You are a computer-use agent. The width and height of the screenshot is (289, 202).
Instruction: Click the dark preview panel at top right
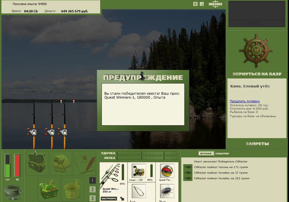[257, 14]
